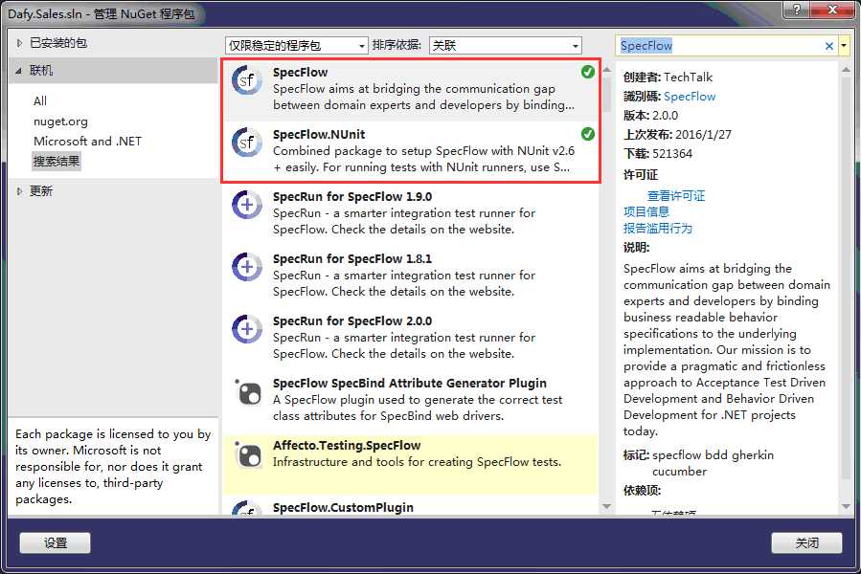Open the search box dropdown arrow
Screen dimensions: 861x574
(844, 46)
